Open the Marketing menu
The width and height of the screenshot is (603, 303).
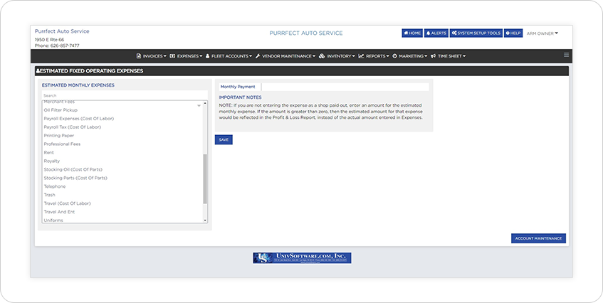(409, 56)
